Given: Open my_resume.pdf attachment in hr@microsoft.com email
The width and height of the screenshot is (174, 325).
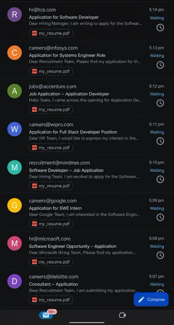Looking at the screenshot, I should point(51,262).
